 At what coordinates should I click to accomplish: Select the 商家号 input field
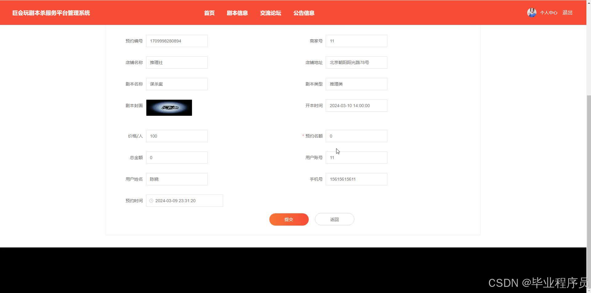[356, 41]
